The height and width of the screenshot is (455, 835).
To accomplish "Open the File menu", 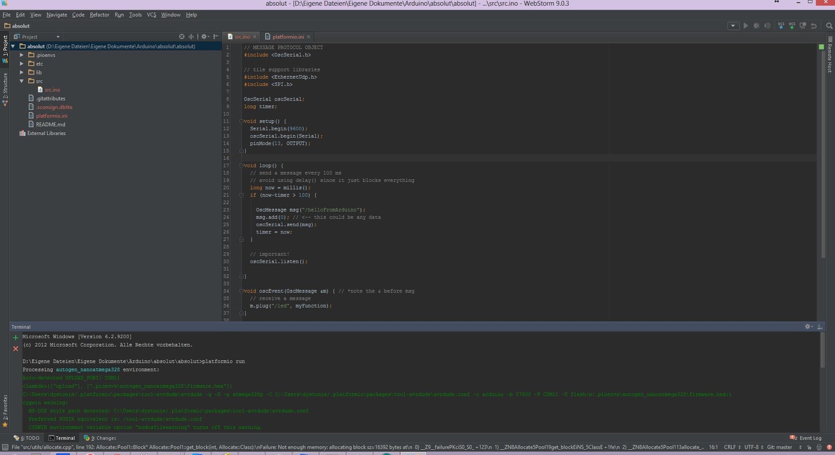I will 7,15.
